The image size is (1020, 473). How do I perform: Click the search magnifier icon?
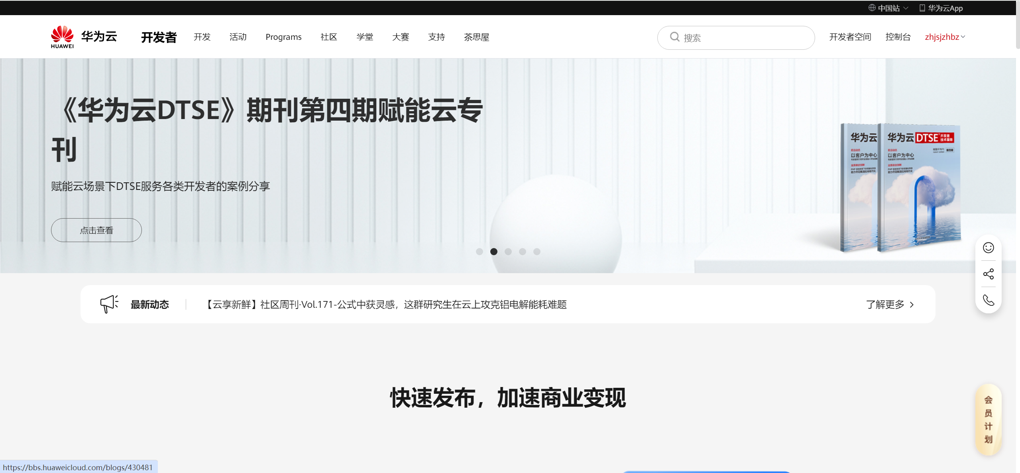point(674,37)
